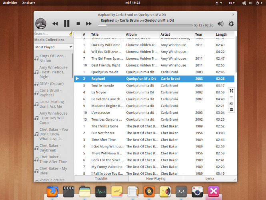Image resolution: width=266 pixels, height=200 pixels.
Task: Click the Search input field
Action: tap(52, 34)
